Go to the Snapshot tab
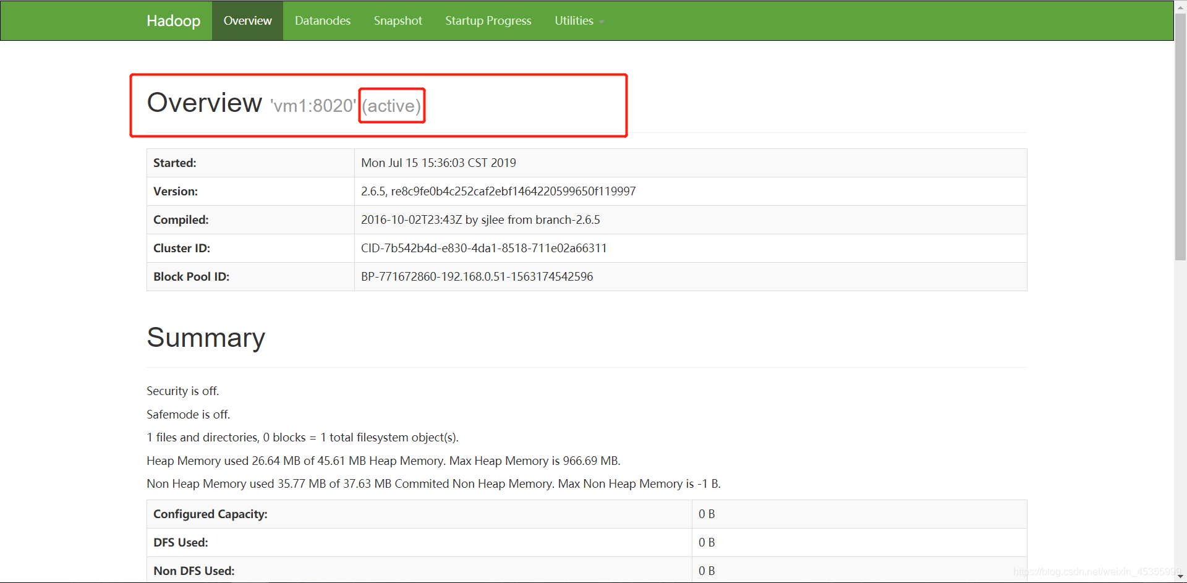 coord(398,20)
